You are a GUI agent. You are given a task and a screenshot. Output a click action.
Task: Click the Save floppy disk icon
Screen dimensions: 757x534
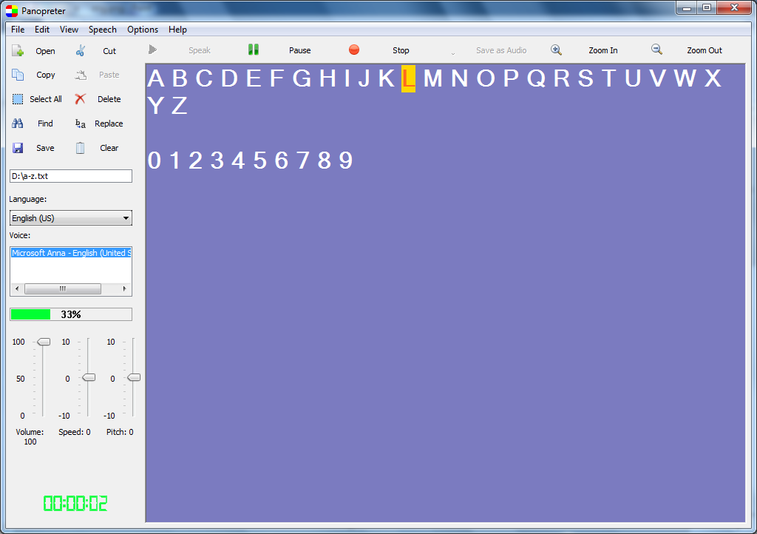[x=18, y=148]
